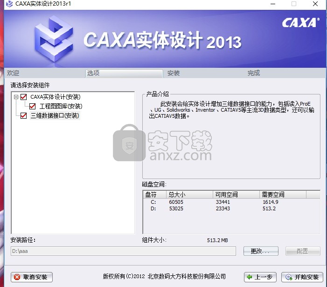
Task: Click the 组件大小 label
Action: click(x=154, y=240)
